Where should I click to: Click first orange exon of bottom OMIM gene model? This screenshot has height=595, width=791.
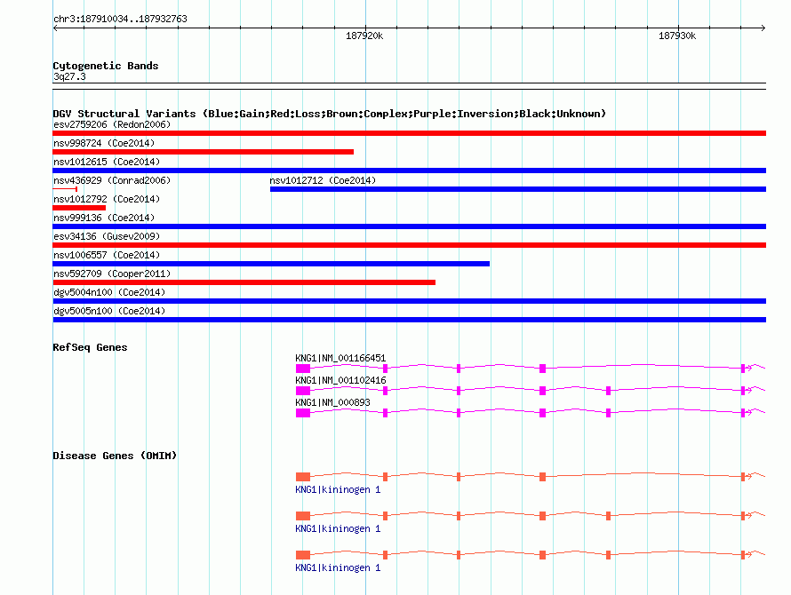click(x=303, y=555)
